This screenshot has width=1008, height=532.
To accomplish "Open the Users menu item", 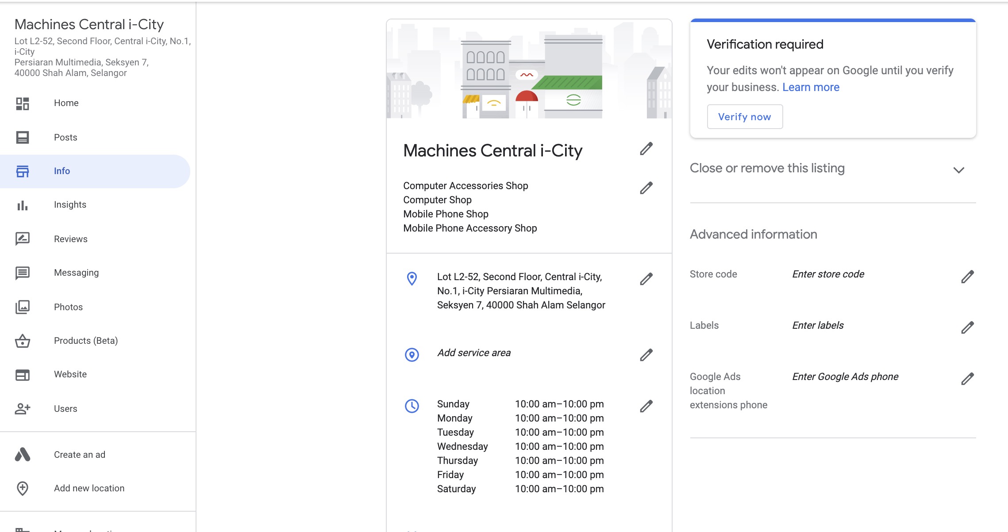I will click(95, 409).
